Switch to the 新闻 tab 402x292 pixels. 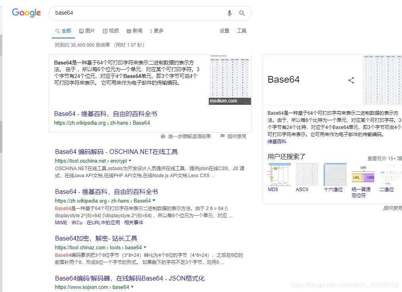135,31
